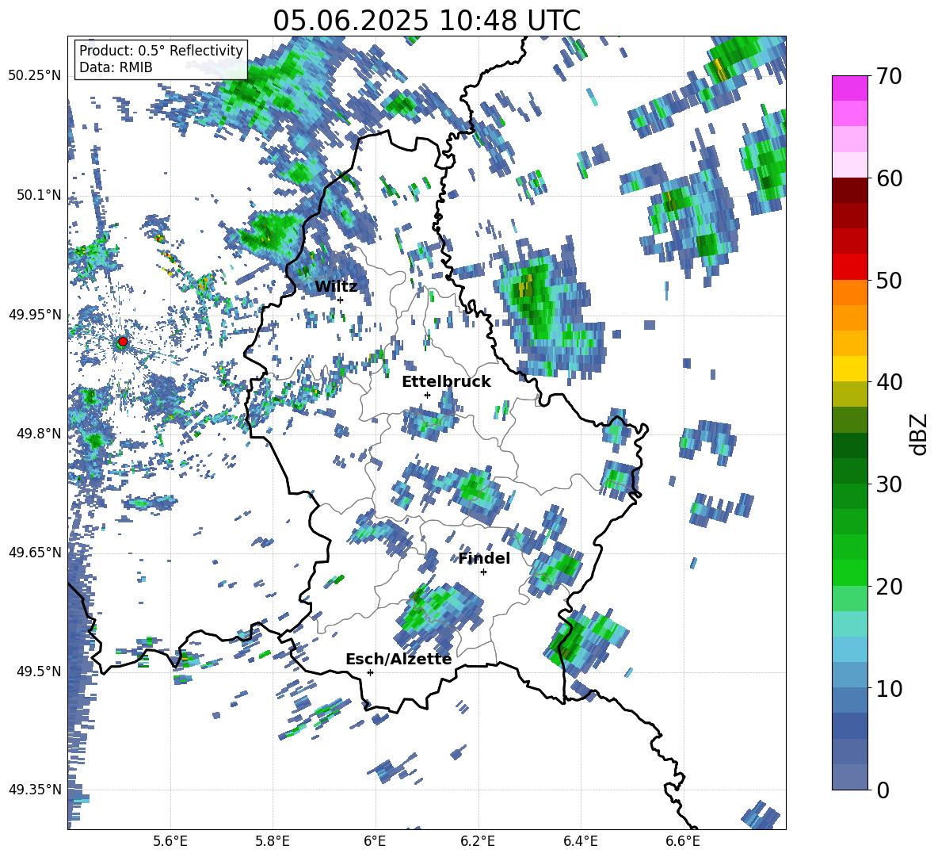Screen dimensions: 938x857
Task: Click the Wiltz city label
Action: click(336, 287)
